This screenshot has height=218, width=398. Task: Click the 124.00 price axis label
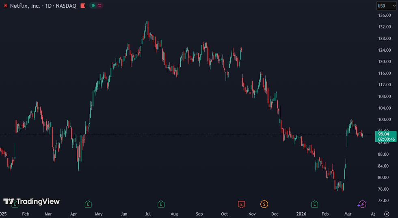point(384,50)
